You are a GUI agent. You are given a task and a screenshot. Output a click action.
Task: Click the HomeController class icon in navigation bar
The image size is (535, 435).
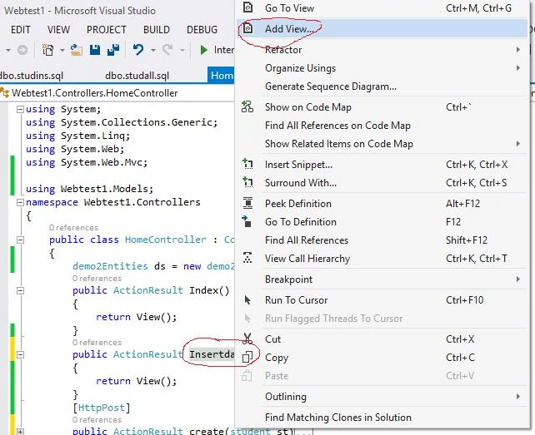pyautogui.click(x=5, y=92)
